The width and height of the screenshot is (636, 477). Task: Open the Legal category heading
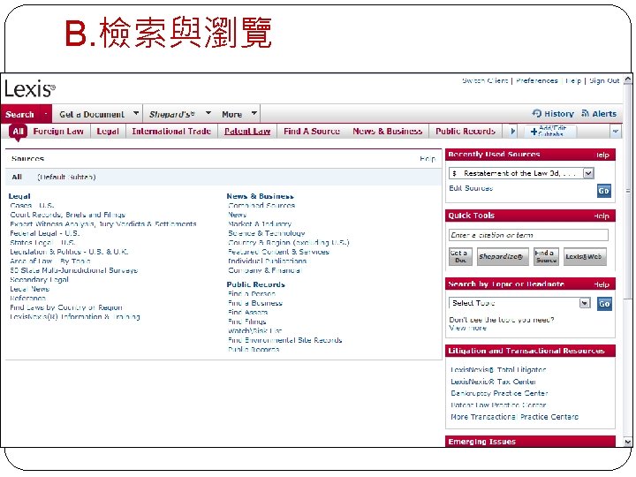click(19, 196)
